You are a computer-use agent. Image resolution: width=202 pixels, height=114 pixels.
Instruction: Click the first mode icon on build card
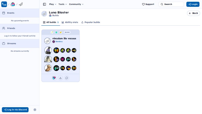52,32
